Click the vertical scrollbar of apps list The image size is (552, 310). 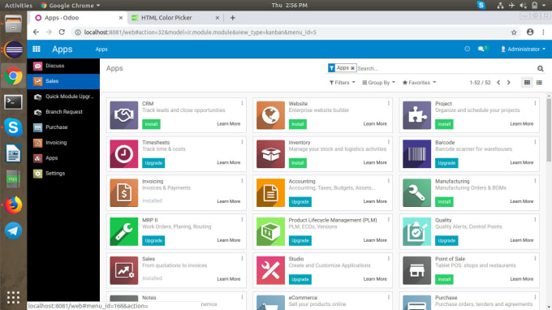(x=549, y=130)
